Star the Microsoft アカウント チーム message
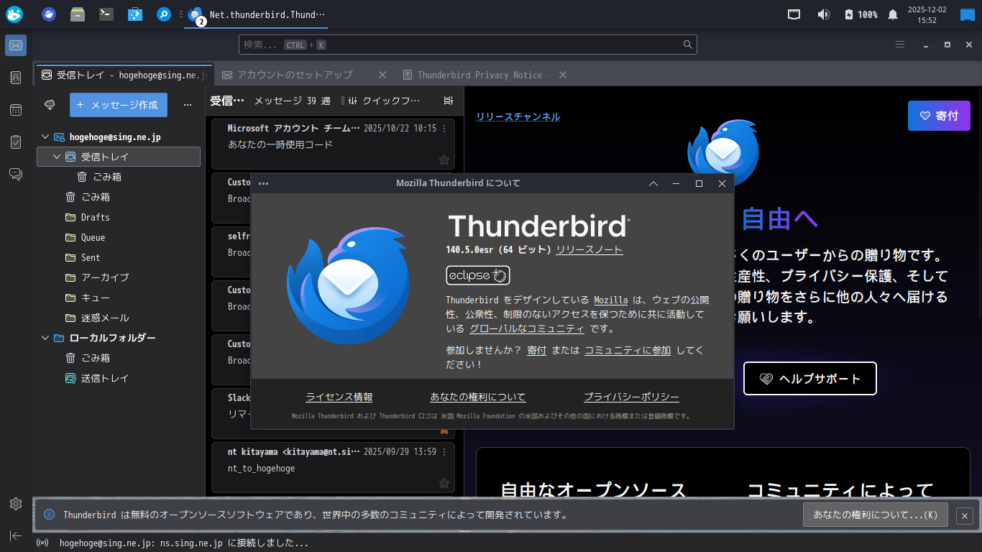This screenshot has height=552, width=982. coord(444,160)
